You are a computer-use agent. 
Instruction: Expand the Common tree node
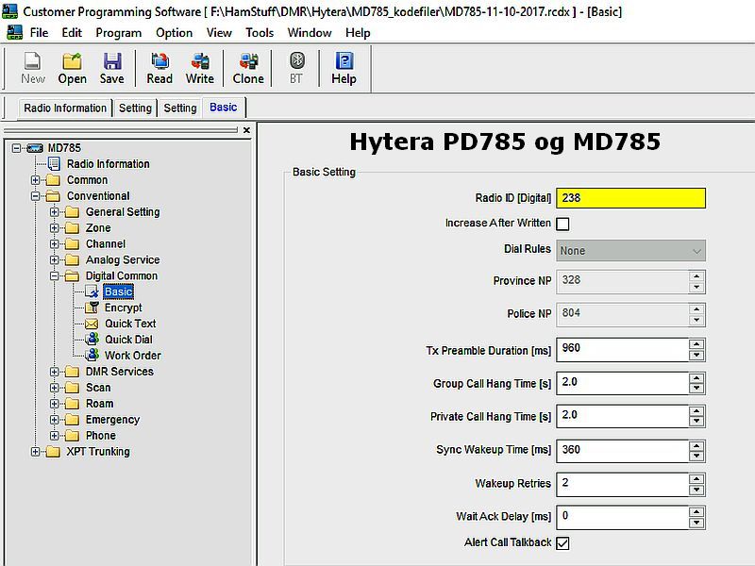tap(35, 180)
